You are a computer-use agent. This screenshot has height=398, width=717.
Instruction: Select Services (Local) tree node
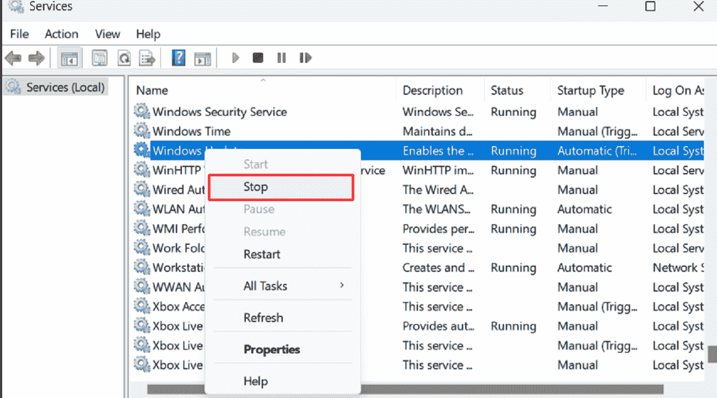pyautogui.click(x=55, y=87)
